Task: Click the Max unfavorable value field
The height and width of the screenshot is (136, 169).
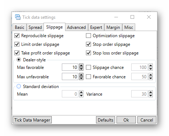Action: point(70,76)
